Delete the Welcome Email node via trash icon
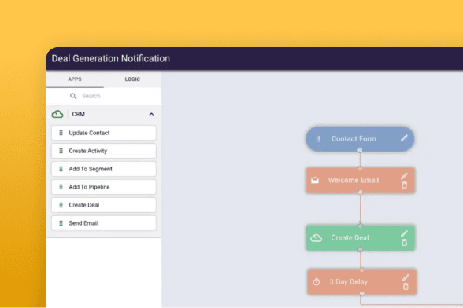463x308 pixels. (404, 185)
